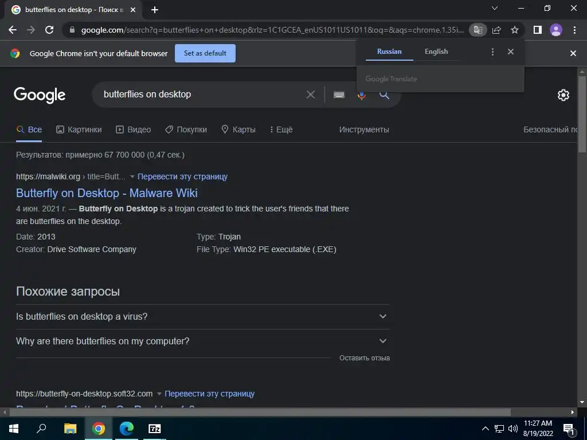
Task: Expand 'Is butterflies on desktop a virus?'
Action: (203, 316)
